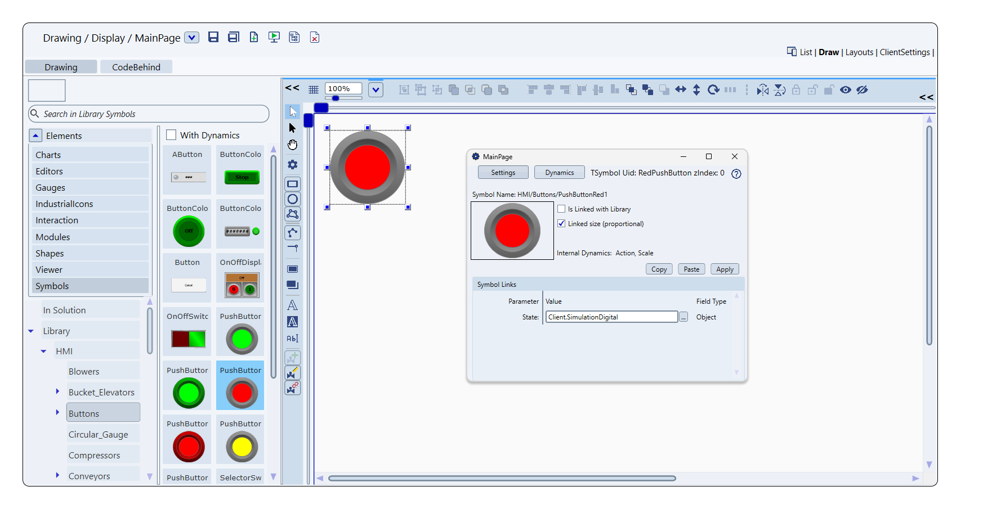983x509 pixels.
Task: Collapse the left panel with << arrows
Action: [x=292, y=88]
